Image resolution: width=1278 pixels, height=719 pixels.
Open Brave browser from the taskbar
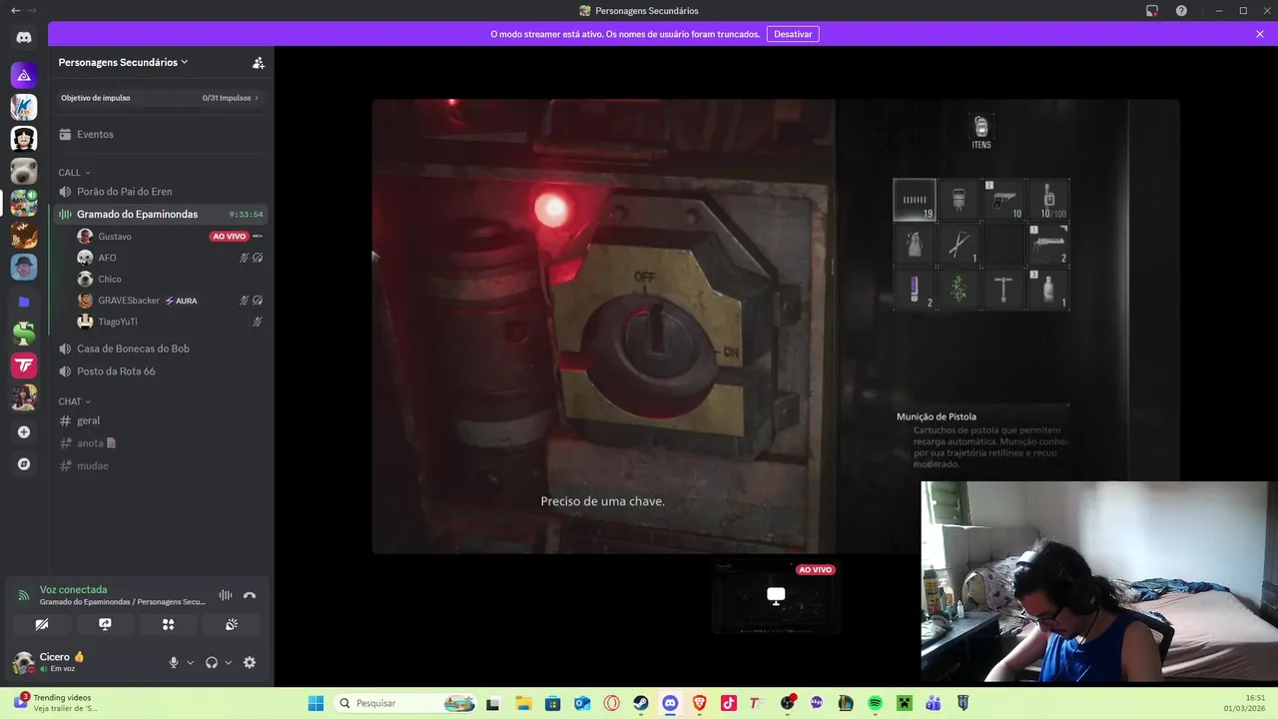[x=699, y=703]
